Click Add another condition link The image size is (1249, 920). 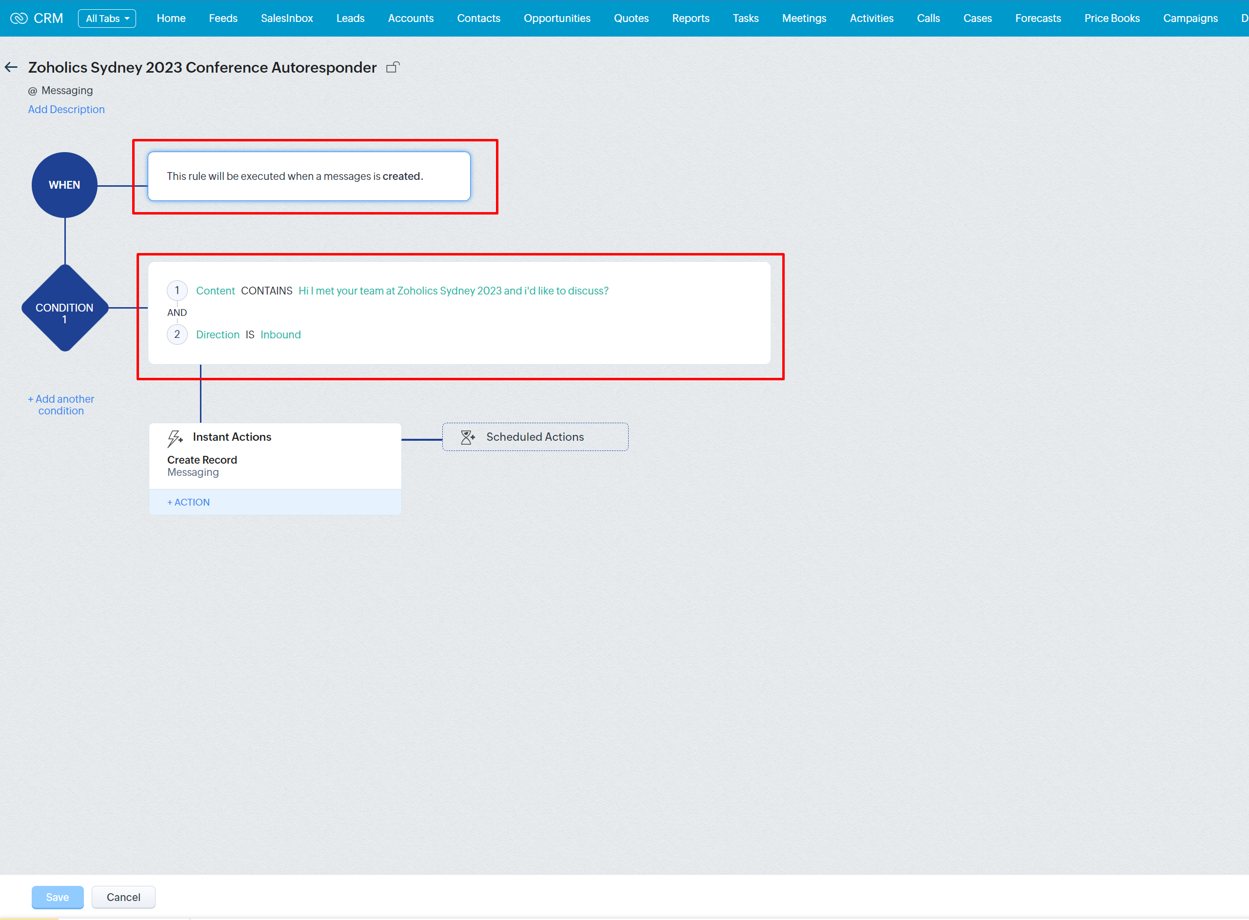tap(61, 405)
